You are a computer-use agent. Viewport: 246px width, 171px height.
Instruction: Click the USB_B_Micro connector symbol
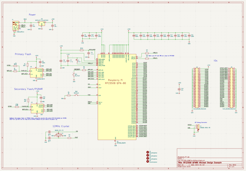pos(15,26)
